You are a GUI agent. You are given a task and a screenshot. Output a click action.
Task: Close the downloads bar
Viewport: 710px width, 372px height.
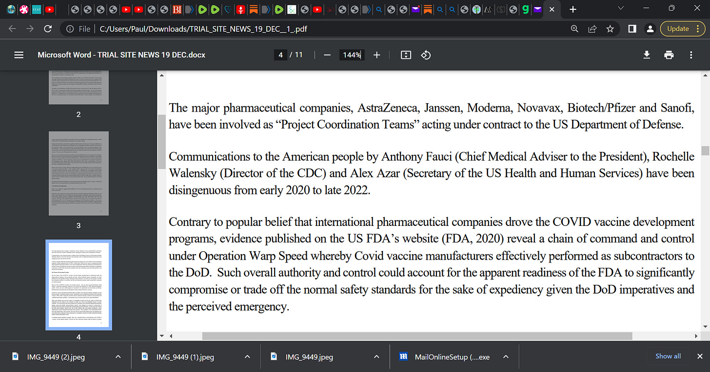(x=700, y=356)
